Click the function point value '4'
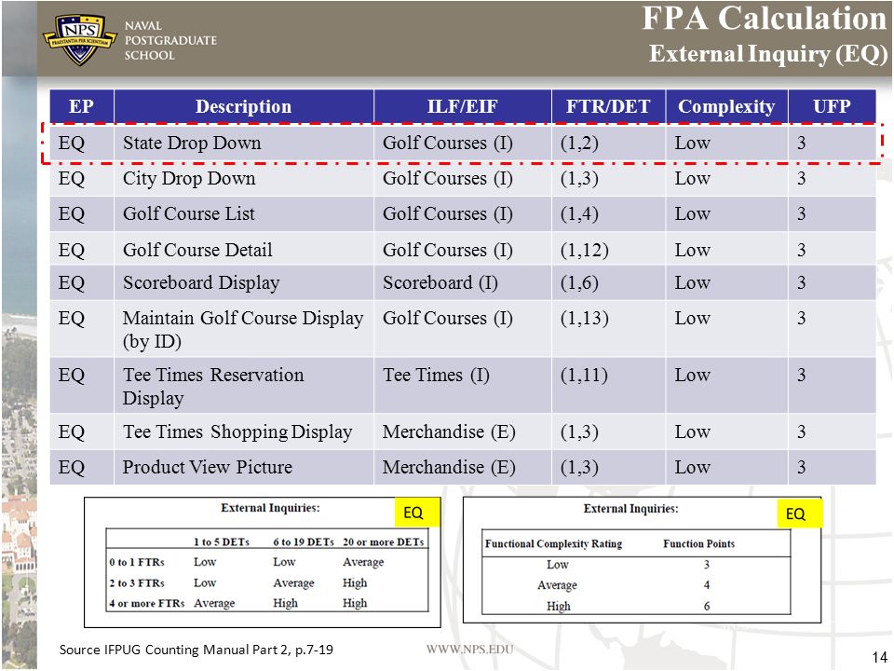 pyautogui.click(x=707, y=585)
